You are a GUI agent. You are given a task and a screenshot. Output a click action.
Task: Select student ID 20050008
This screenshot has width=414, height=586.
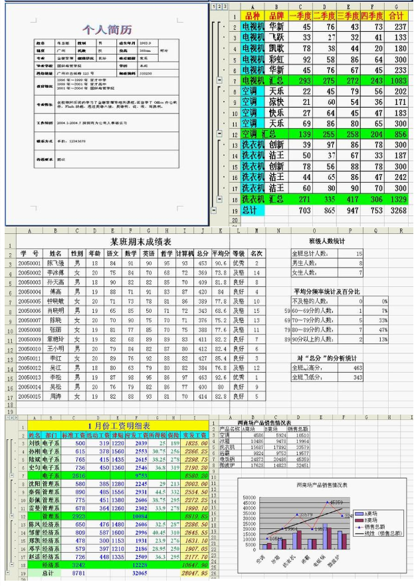29,330
